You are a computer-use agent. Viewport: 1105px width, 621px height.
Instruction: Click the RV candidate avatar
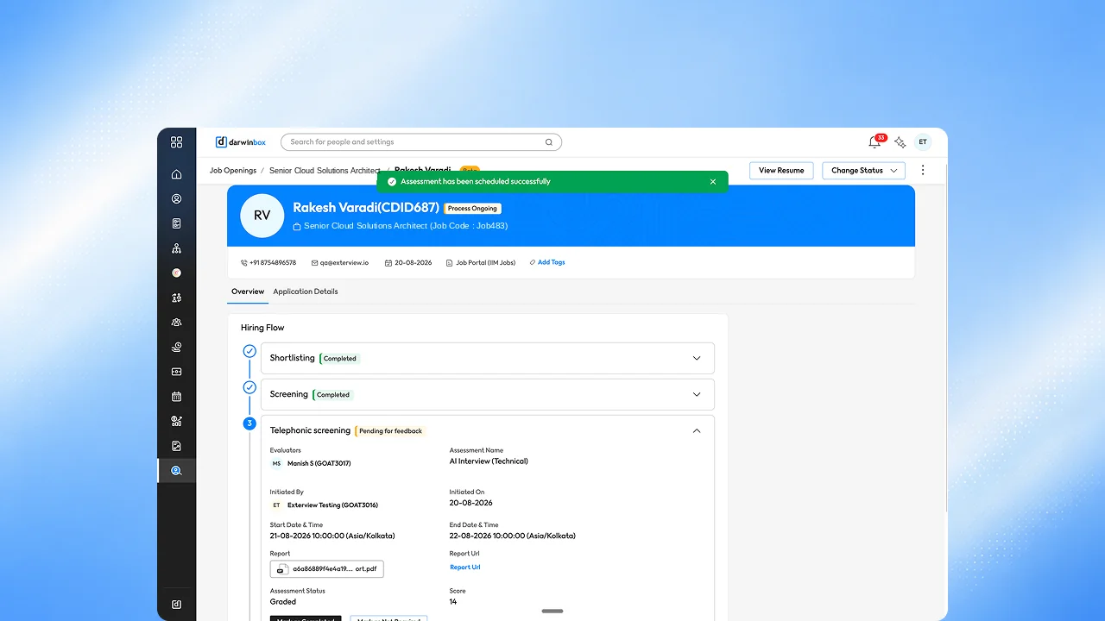262,216
